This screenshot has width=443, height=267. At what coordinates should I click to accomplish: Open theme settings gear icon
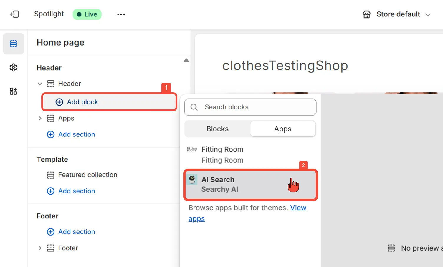point(14,68)
